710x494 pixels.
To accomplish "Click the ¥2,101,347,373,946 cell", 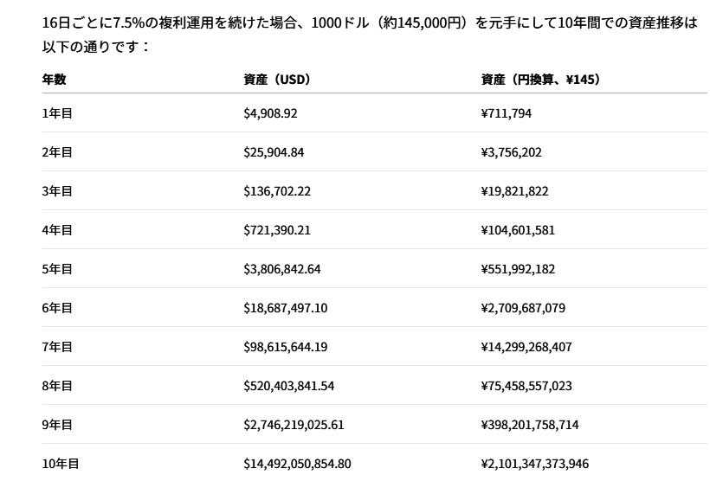I will pyautogui.click(x=535, y=463).
